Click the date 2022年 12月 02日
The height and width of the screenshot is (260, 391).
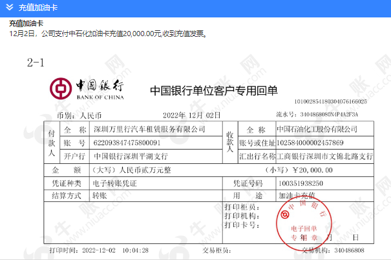(192, 115)
